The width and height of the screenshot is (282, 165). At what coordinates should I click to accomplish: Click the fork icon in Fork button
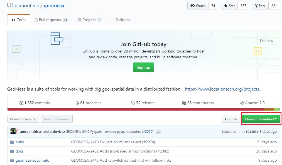[256, 6]
